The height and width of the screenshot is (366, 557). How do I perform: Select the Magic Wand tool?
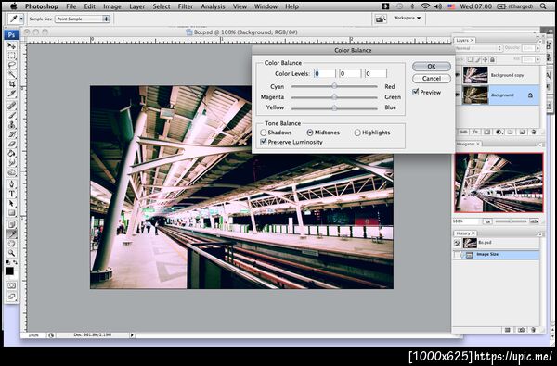12,74
